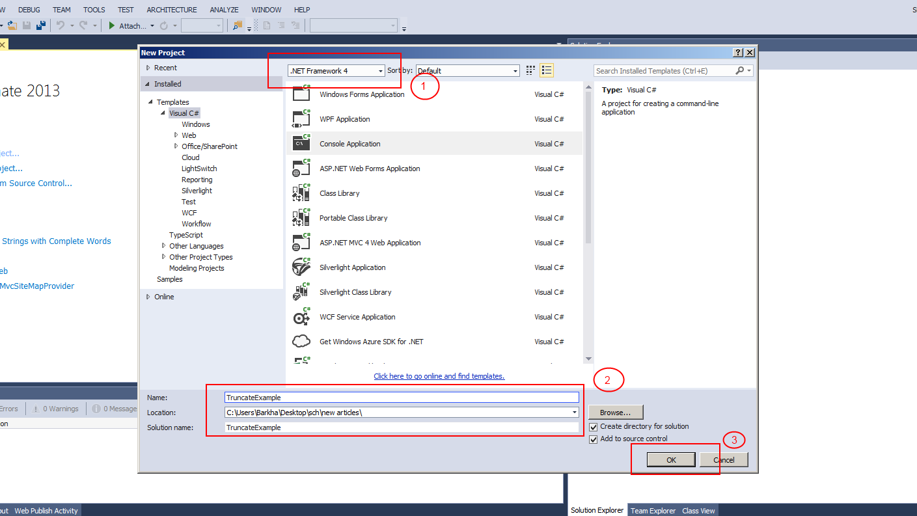Open the TOOLS menu
Image resolution: width=917 pixels, height=516 pixels.
click(94, 10)
